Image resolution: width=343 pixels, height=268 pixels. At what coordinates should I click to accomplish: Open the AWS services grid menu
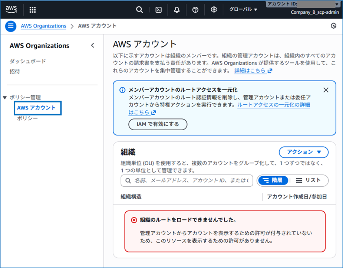pos(32,10)
